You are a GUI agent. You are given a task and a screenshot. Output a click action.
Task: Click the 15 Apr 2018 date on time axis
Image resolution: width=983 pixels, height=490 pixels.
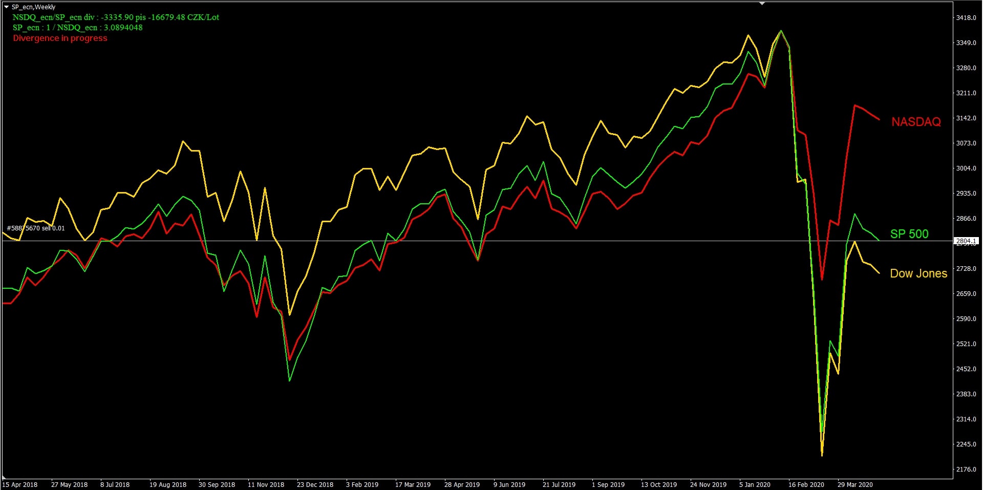pyautogui.click(x=20, y=484)
